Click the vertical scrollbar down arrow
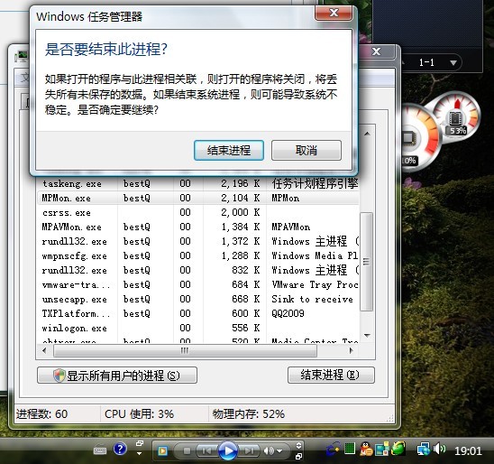Screen dimensions: 494x464 pyautogui.click(x=367, y=335)
